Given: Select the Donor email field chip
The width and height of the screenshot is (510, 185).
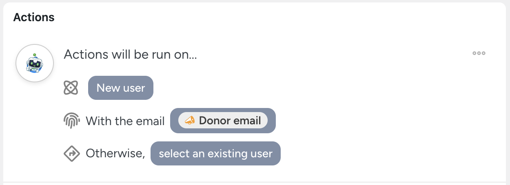Looking at the screenshot, I should (x=223, y=121).
